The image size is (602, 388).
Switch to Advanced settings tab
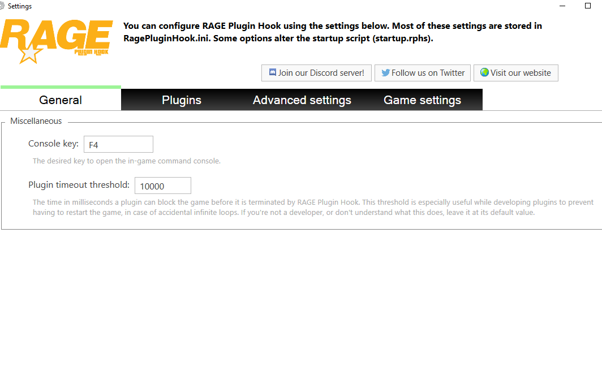click(302, 100)
